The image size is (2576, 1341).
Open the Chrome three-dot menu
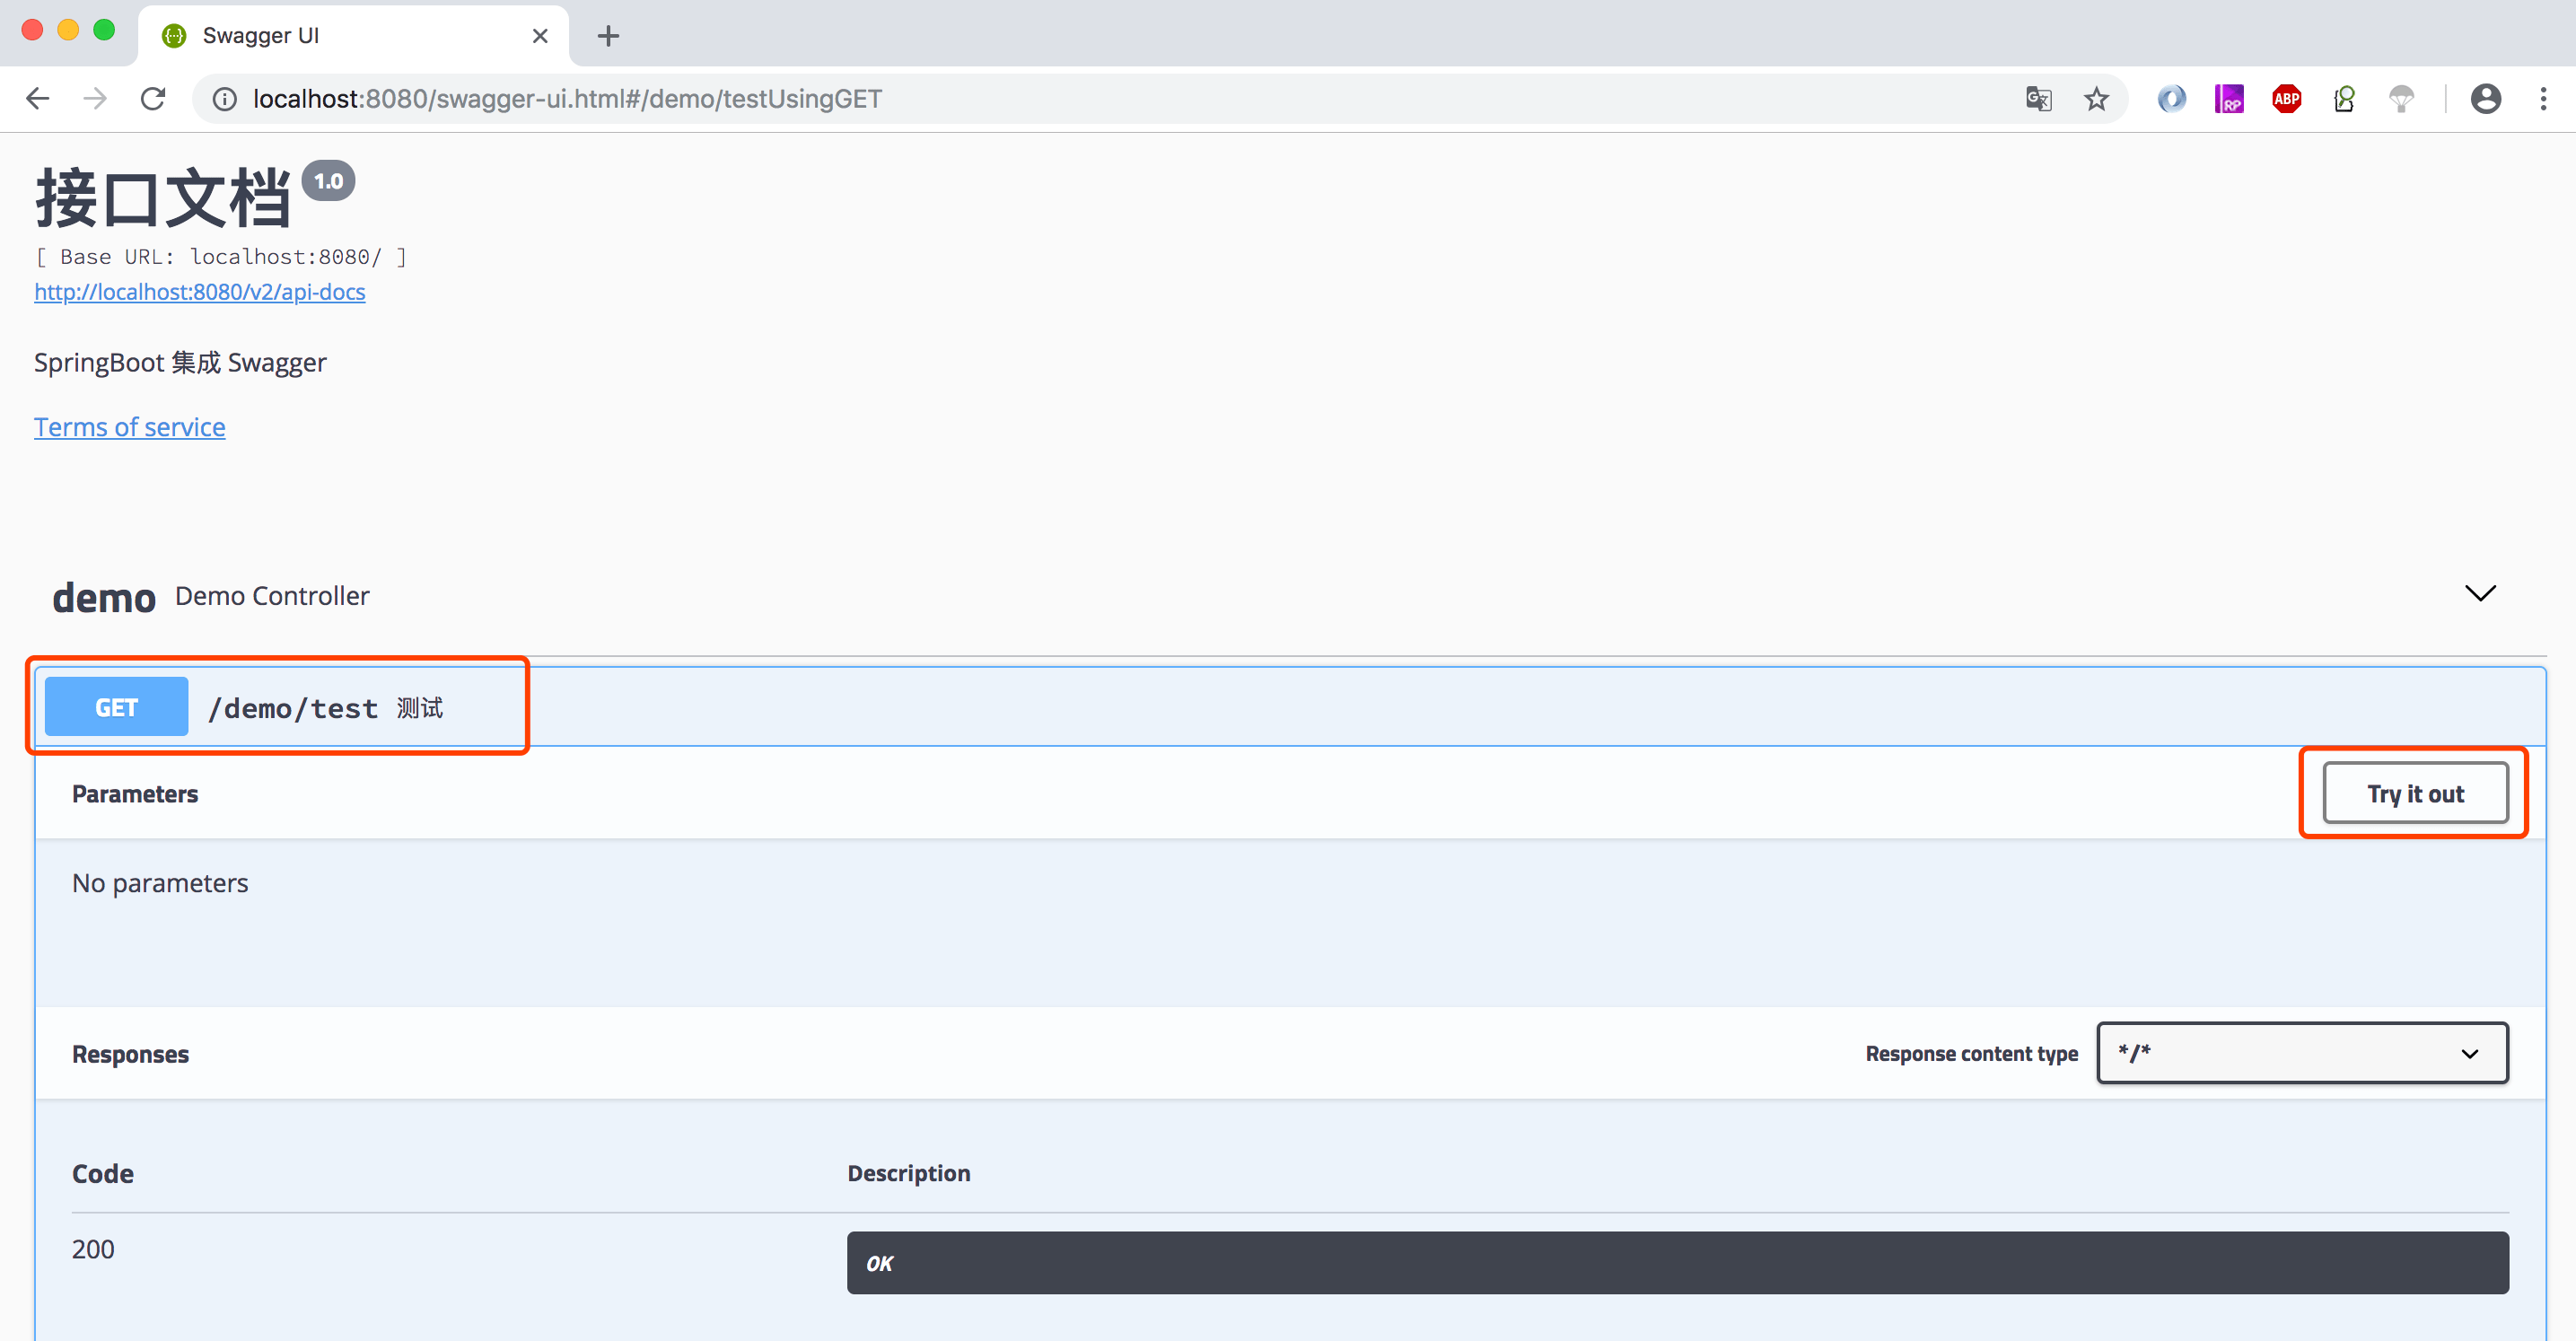coord(2543,99)
